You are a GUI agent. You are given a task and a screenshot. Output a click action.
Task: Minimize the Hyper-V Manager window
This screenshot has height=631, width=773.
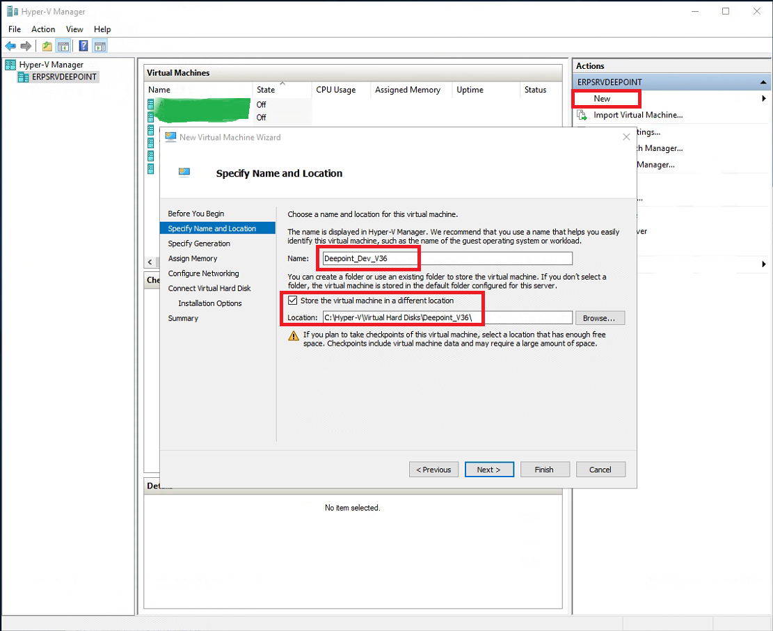pyautogui.click(x=695, y=11)
